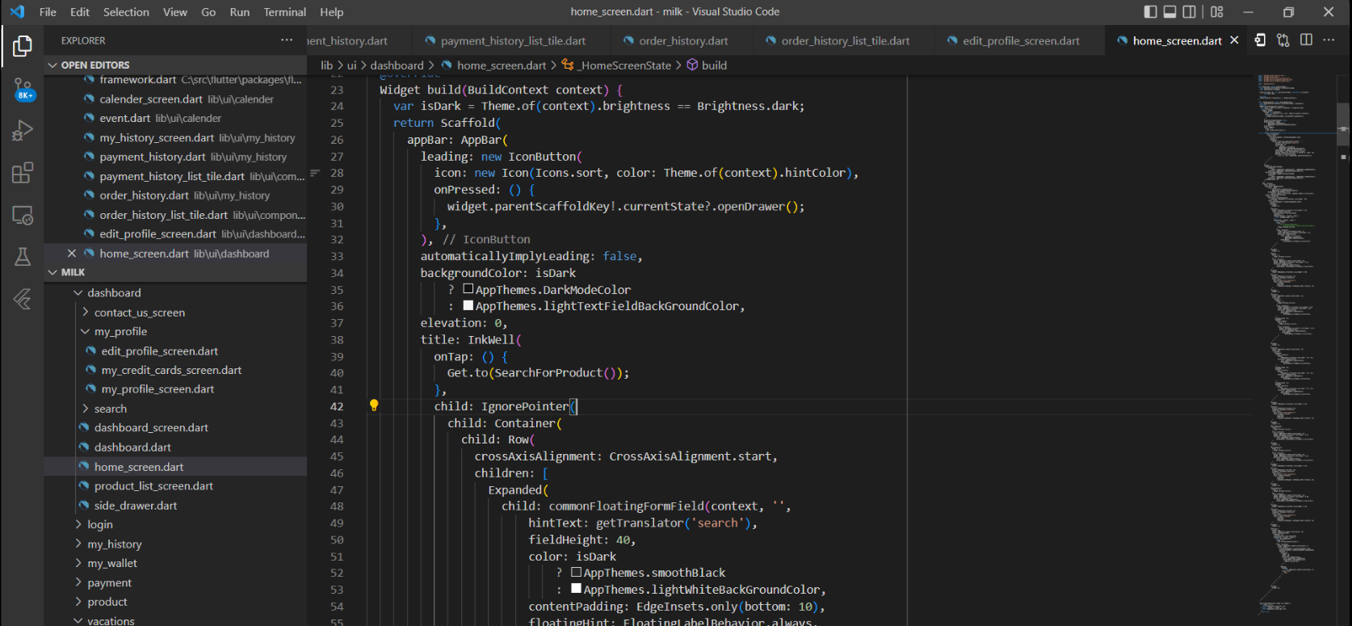The image size is (1352, 626).
Task: Open editor More Actions ellipsis
Action: coord(1329,40)
